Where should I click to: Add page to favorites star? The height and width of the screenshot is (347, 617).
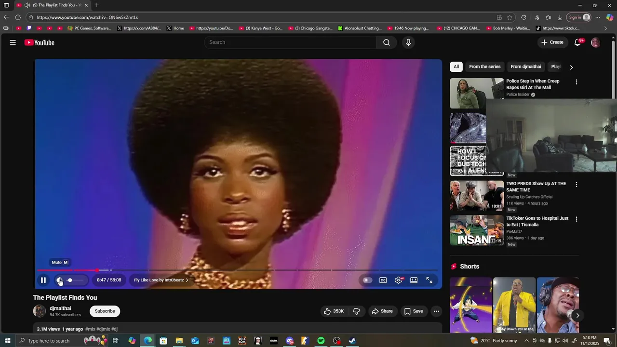[x=510, y=17]
